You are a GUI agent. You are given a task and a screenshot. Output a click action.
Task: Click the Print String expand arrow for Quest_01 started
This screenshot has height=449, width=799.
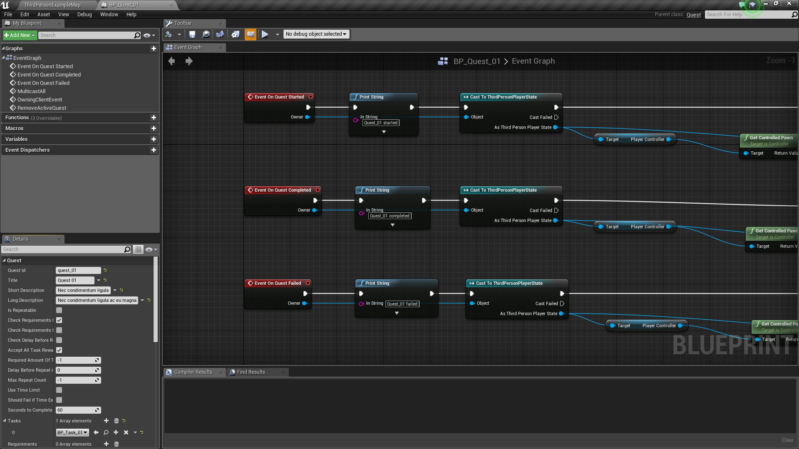point(384,132)
